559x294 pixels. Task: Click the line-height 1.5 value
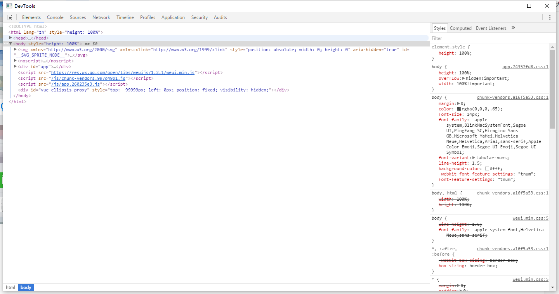475,163
